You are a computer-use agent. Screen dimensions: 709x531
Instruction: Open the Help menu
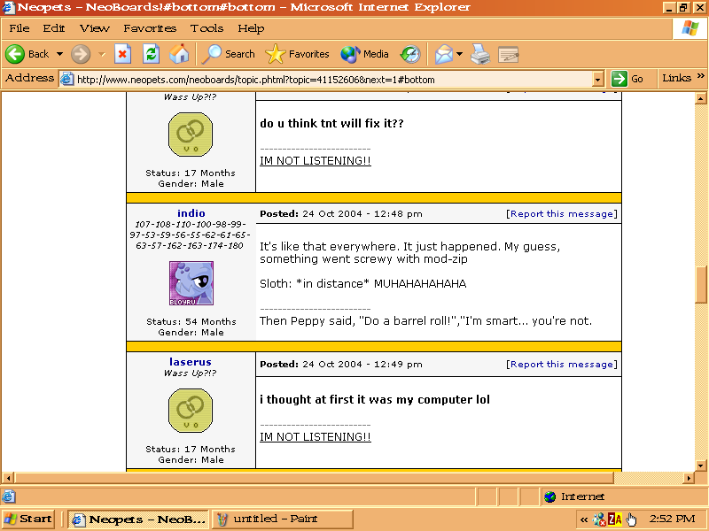(x=251, y=28)
